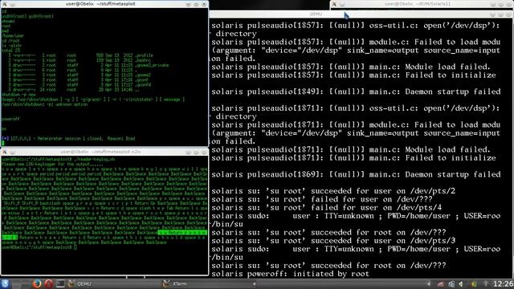Click the .gnome2_private entry in the listing
The image size is (514, 289).
pos(152,65)
